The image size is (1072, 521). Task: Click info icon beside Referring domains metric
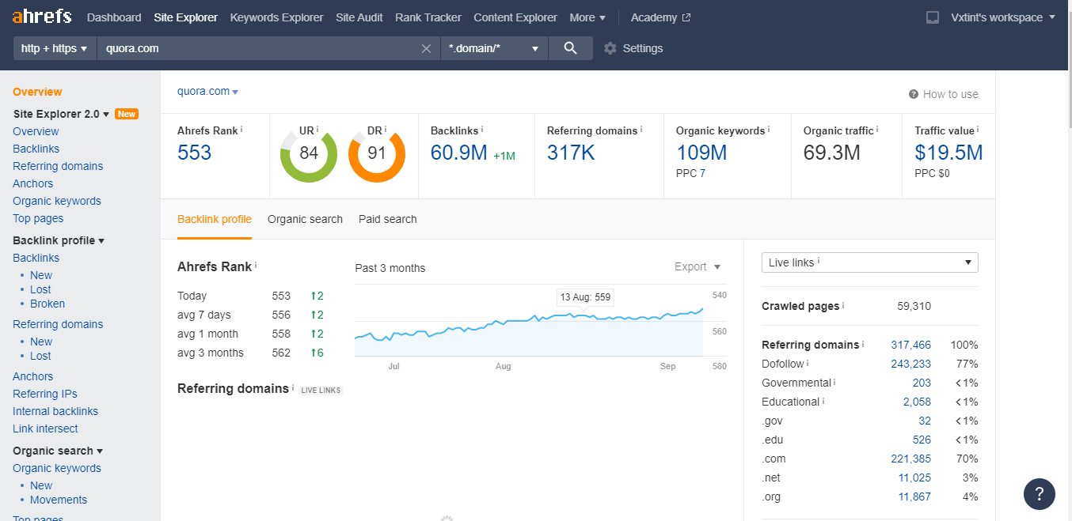point(641,128)
